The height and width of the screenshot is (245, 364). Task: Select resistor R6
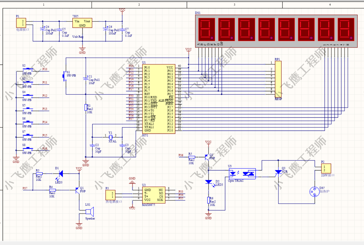[208, 200]
